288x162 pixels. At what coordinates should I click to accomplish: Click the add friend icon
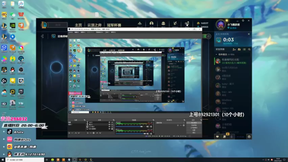(x=234, y=49)
